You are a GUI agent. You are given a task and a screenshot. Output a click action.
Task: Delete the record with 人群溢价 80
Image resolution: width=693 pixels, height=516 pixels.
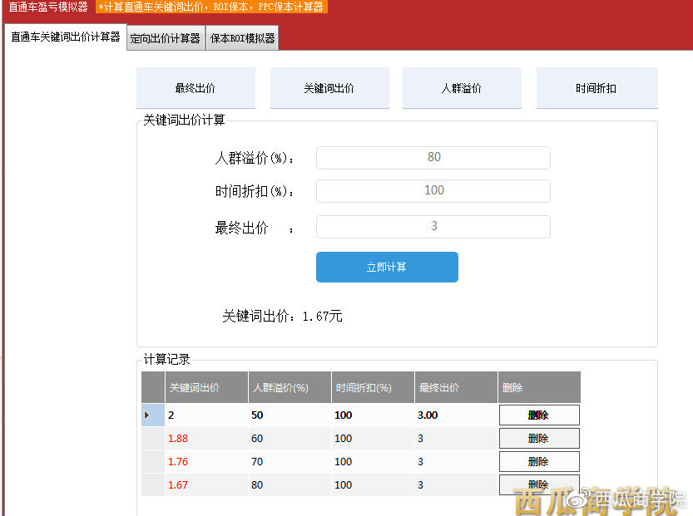click(537, 484)
